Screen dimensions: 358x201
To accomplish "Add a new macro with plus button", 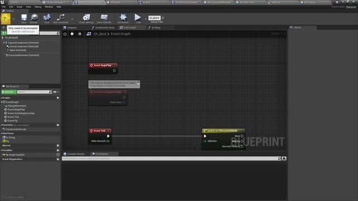I will pyautogui.click(x=58, y=145).
